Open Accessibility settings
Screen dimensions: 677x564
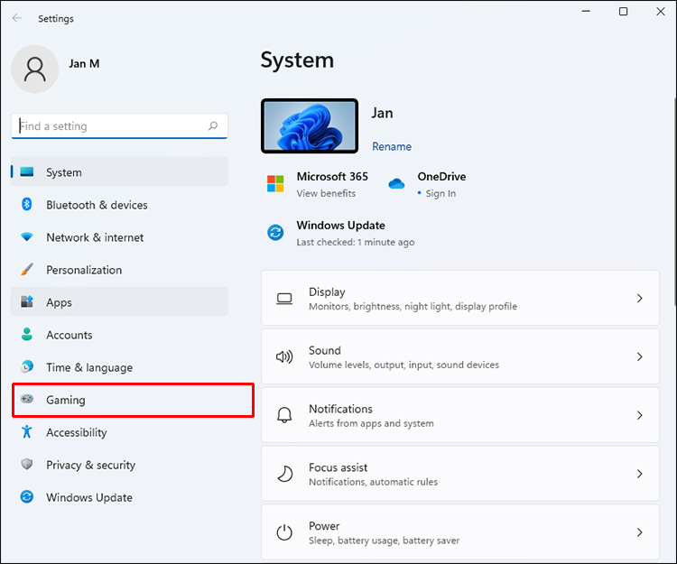[119, 432]
